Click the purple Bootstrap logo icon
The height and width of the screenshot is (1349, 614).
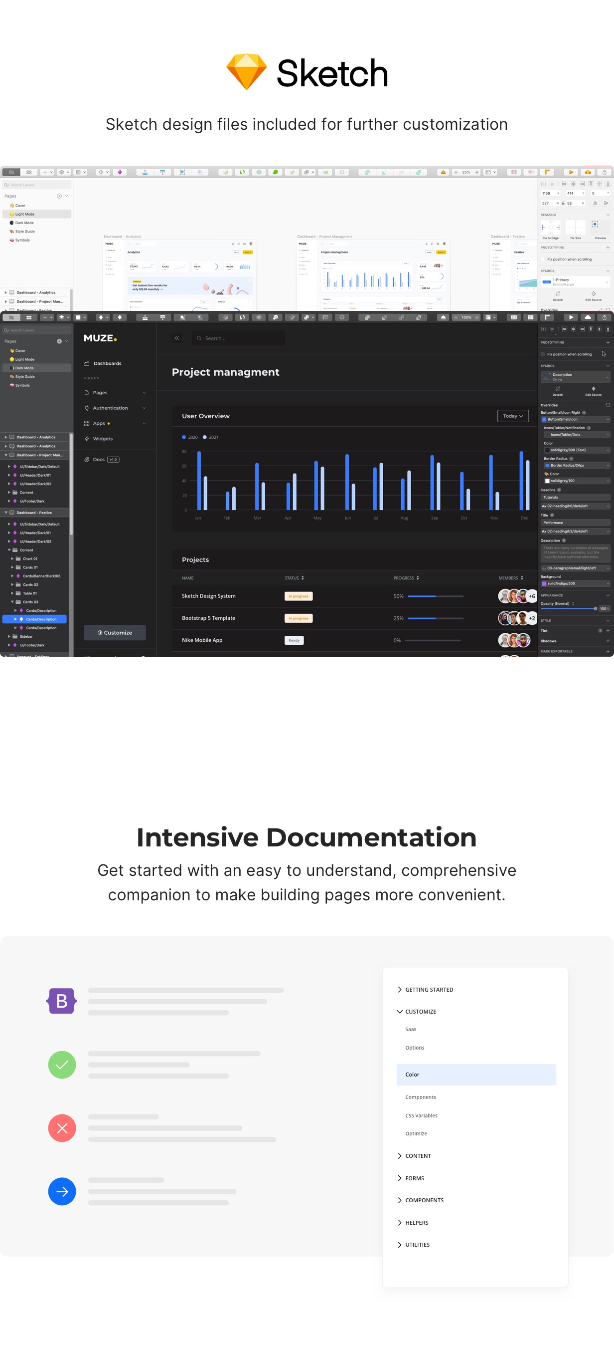[62, 1001]
